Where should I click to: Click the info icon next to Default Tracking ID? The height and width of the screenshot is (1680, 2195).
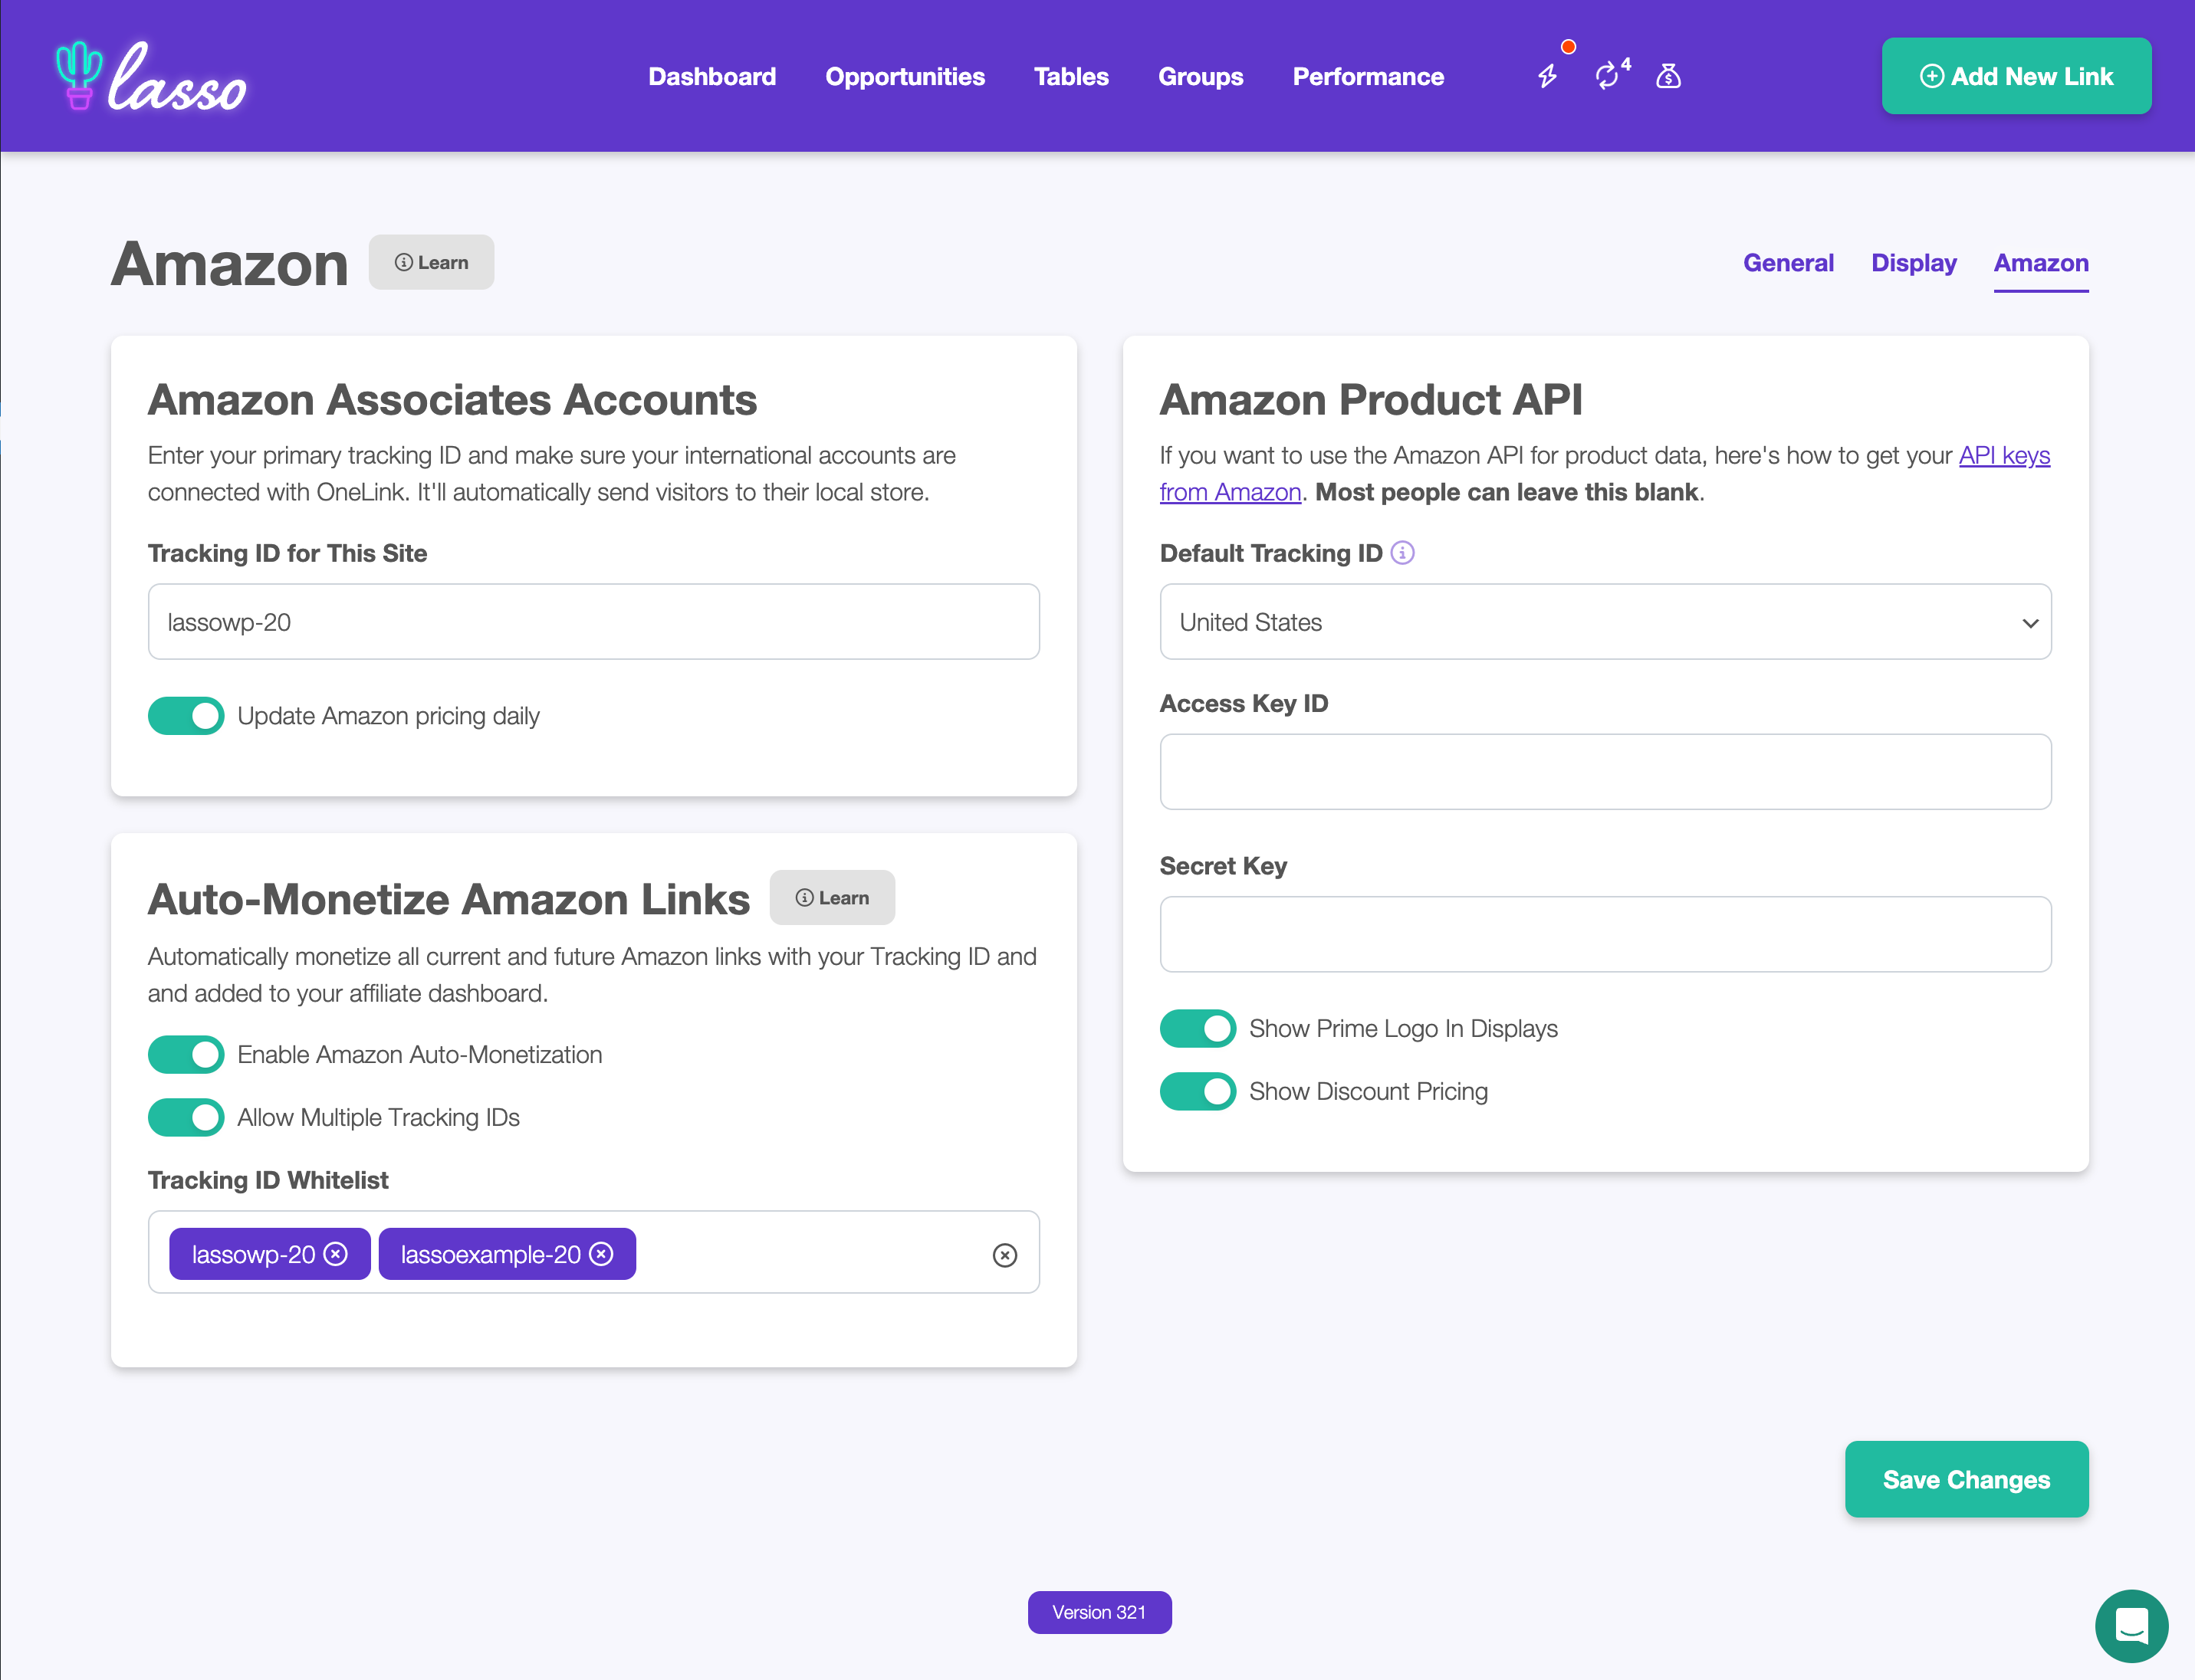pos(1403,553)
